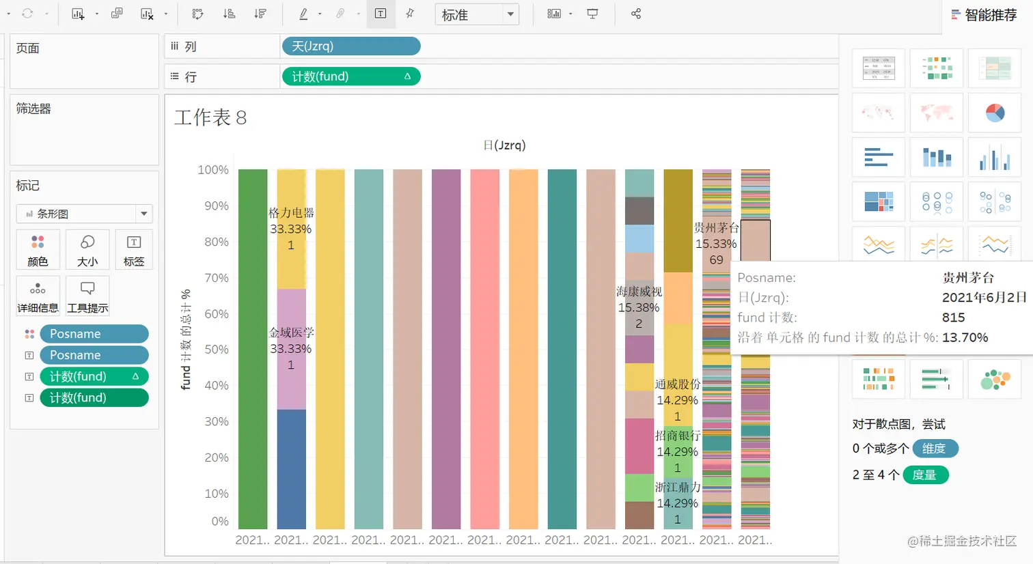Click the 大小 size mark button
This screenshot has width=1033, height=564.
[x=87, y=250]
